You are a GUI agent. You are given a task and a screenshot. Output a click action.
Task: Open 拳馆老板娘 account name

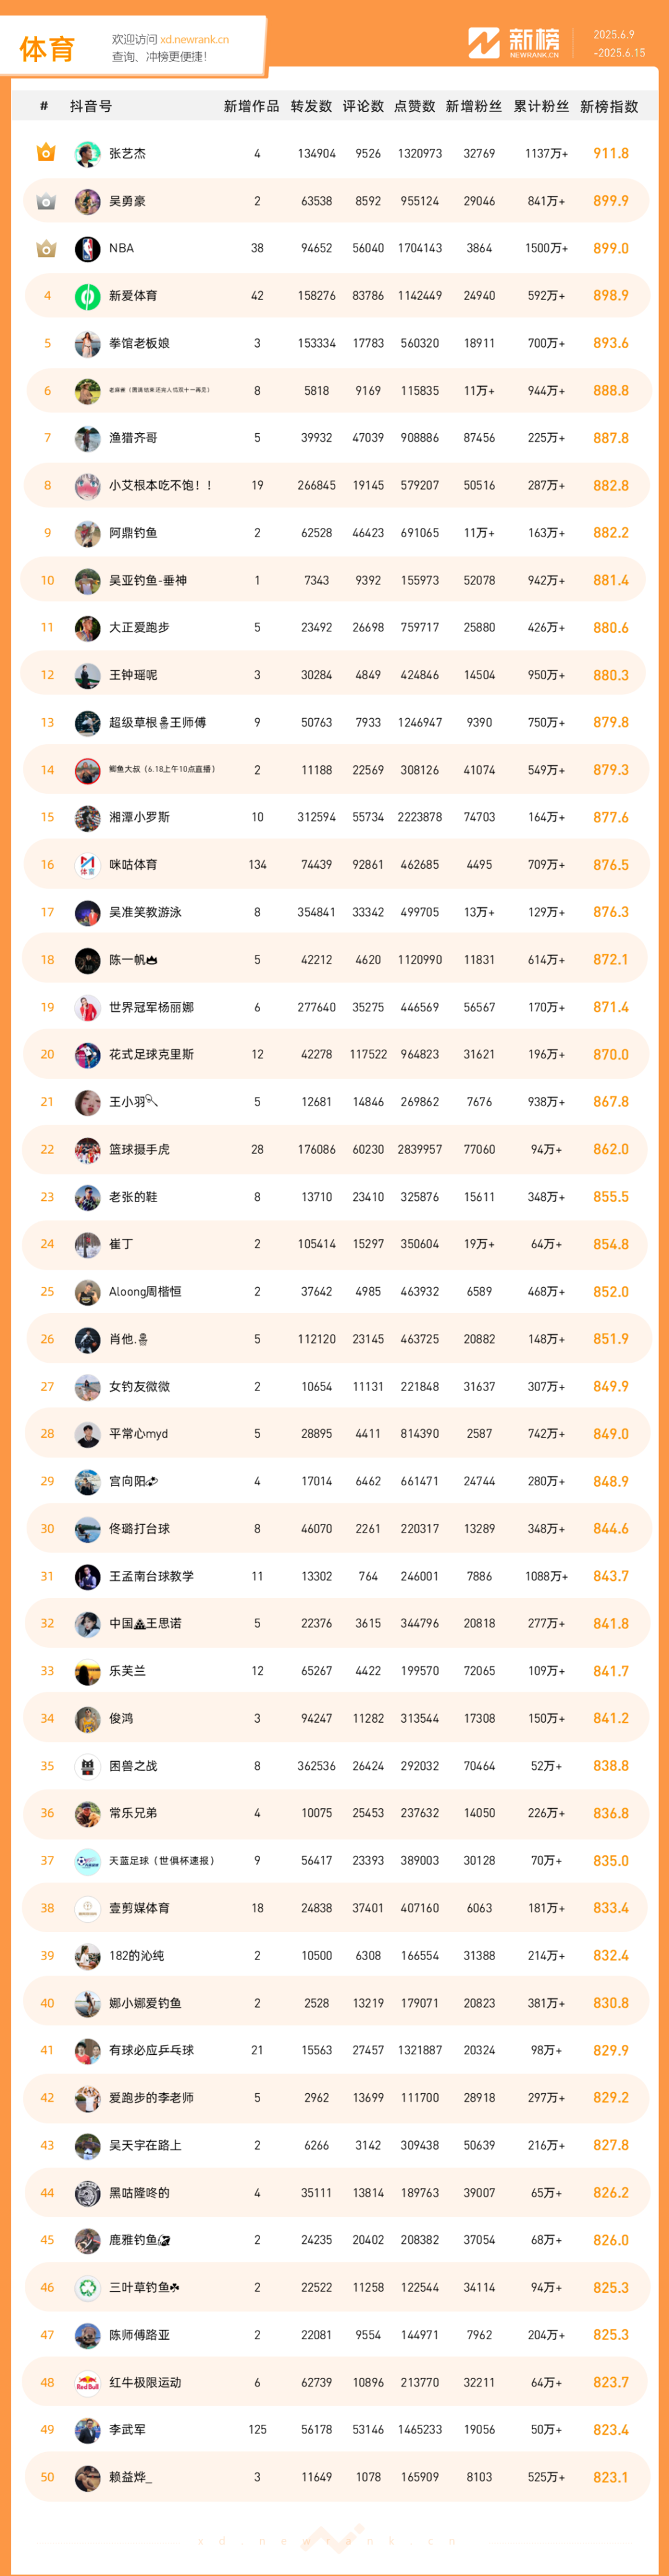139,343
